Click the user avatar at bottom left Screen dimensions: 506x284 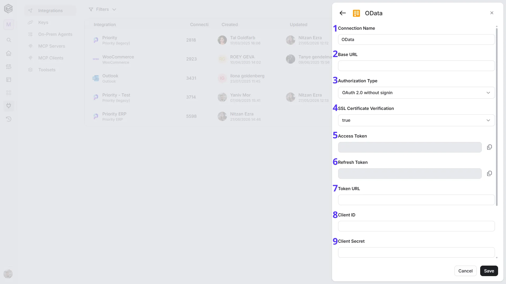click(x=8, y=274)
